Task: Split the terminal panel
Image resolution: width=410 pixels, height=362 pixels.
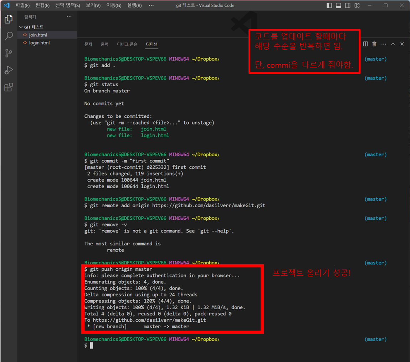Action: click(x=365, y=44)
